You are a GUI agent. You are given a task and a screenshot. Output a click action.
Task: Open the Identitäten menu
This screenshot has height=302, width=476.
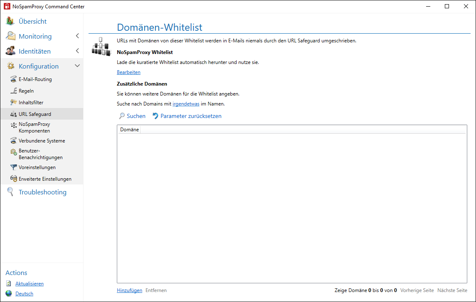35,51
